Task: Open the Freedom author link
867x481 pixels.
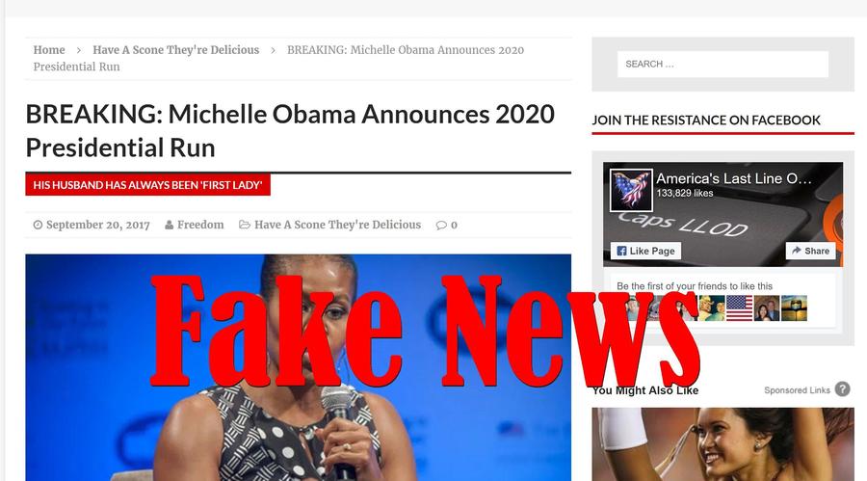Action: pos(200,225)
